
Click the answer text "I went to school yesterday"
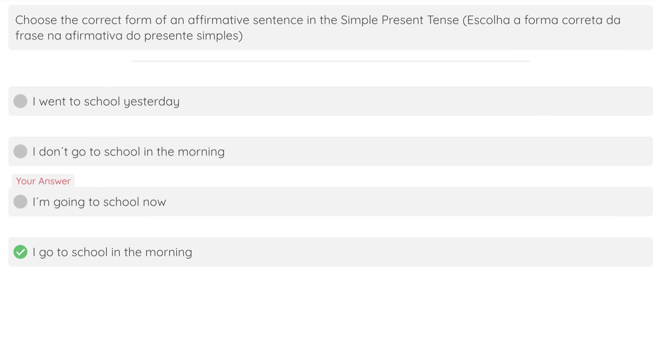pyautogui.click(x=106, y=101)
